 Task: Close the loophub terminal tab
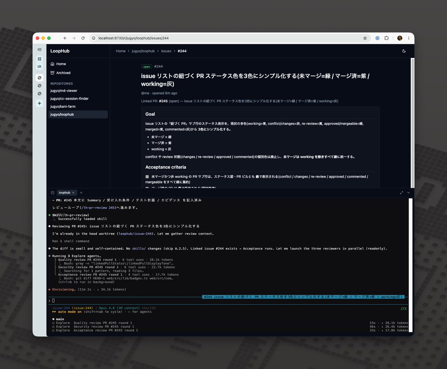tap(73, 192)
